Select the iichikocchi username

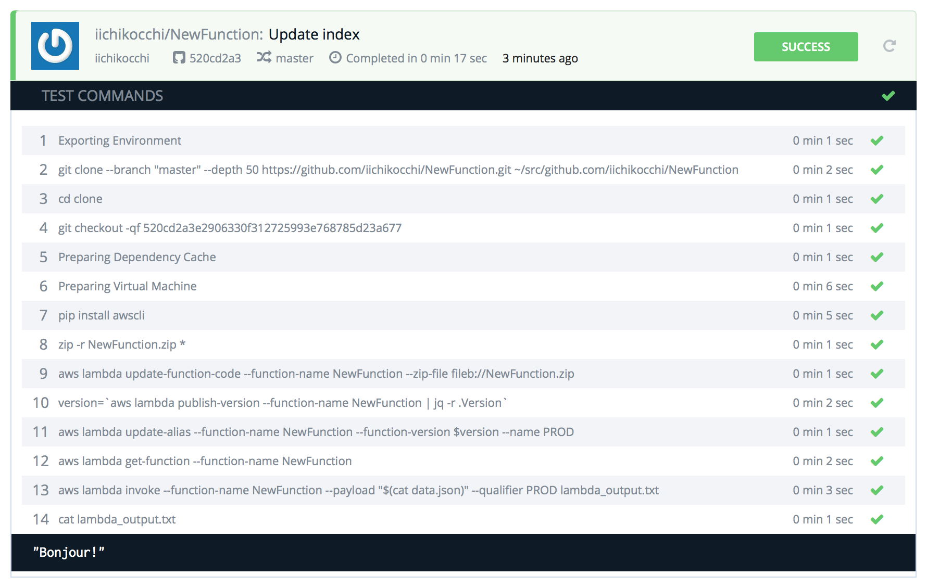[x=122, y=58]
